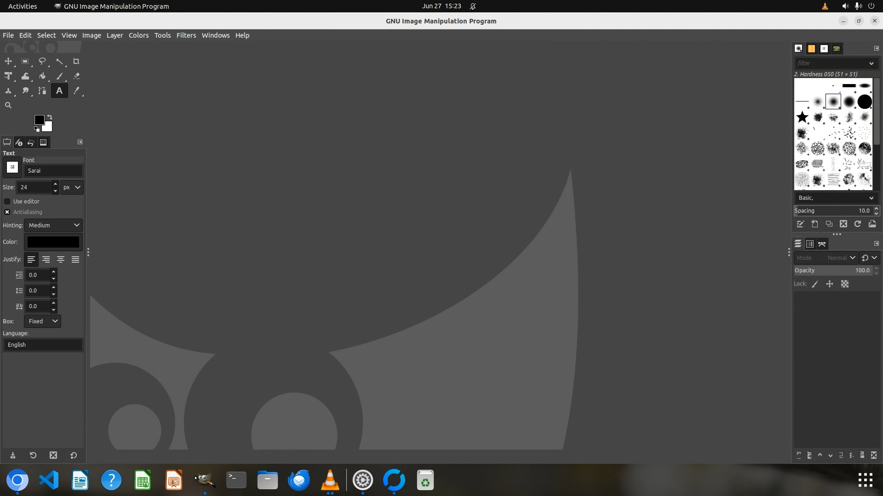This screenshot has width=883, height=496.
Task: Set text justification to centered
Action: click(61, 259)
